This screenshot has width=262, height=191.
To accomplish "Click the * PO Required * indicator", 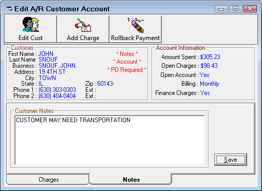I will coord(127,70).
